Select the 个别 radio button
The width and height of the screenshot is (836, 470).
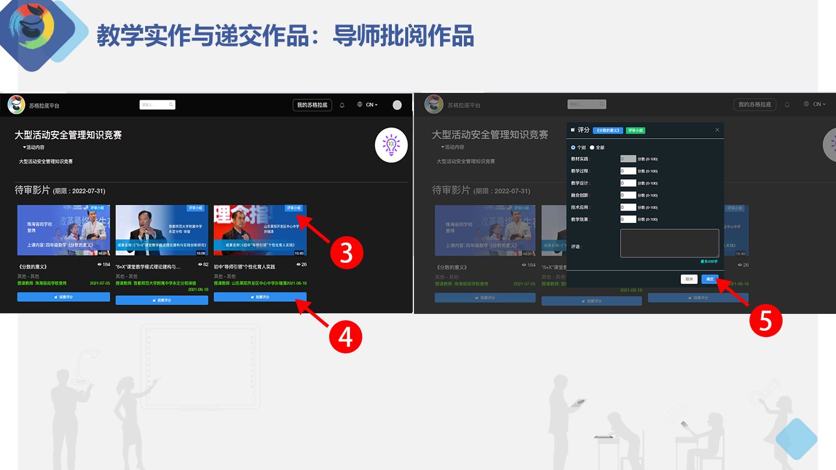click(574, 147)
